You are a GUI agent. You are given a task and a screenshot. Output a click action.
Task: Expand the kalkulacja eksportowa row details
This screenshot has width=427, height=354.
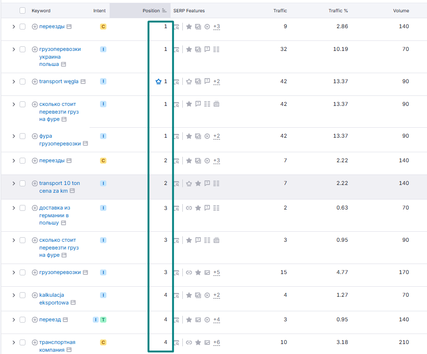point(14,295)
